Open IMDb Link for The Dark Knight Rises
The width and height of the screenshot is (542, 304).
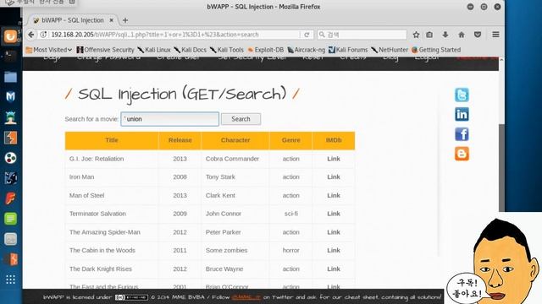(334, 269)
